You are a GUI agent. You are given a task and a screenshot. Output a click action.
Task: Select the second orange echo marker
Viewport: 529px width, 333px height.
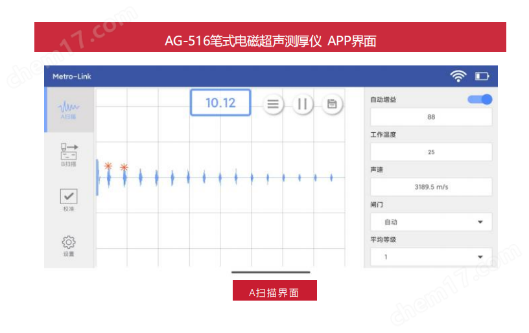coord(124,167)
